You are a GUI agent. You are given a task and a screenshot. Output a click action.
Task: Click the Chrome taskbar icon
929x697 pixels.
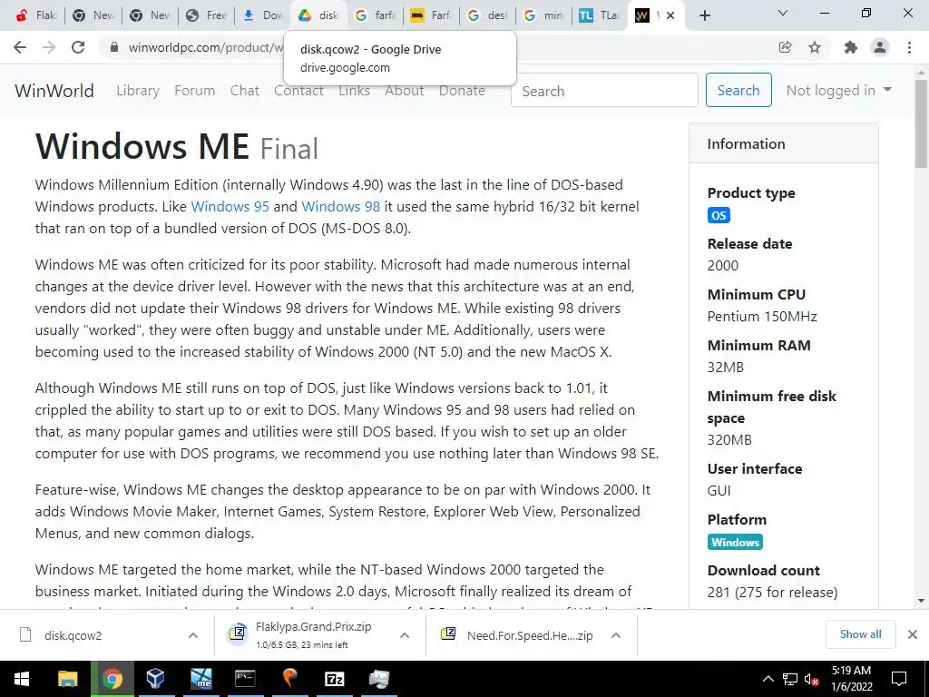coord(112,679)
